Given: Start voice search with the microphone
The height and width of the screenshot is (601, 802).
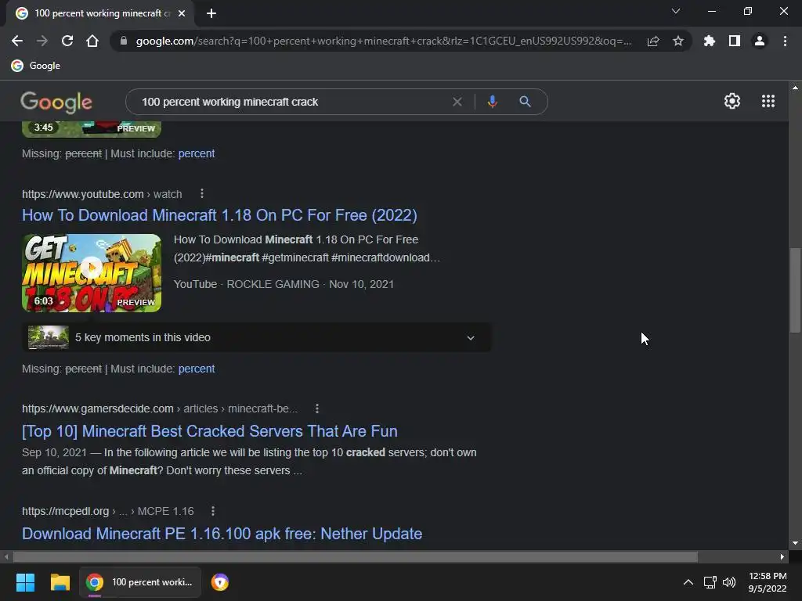Looking at the screenshot, I should pyautogui.click(x=492, y=102).
